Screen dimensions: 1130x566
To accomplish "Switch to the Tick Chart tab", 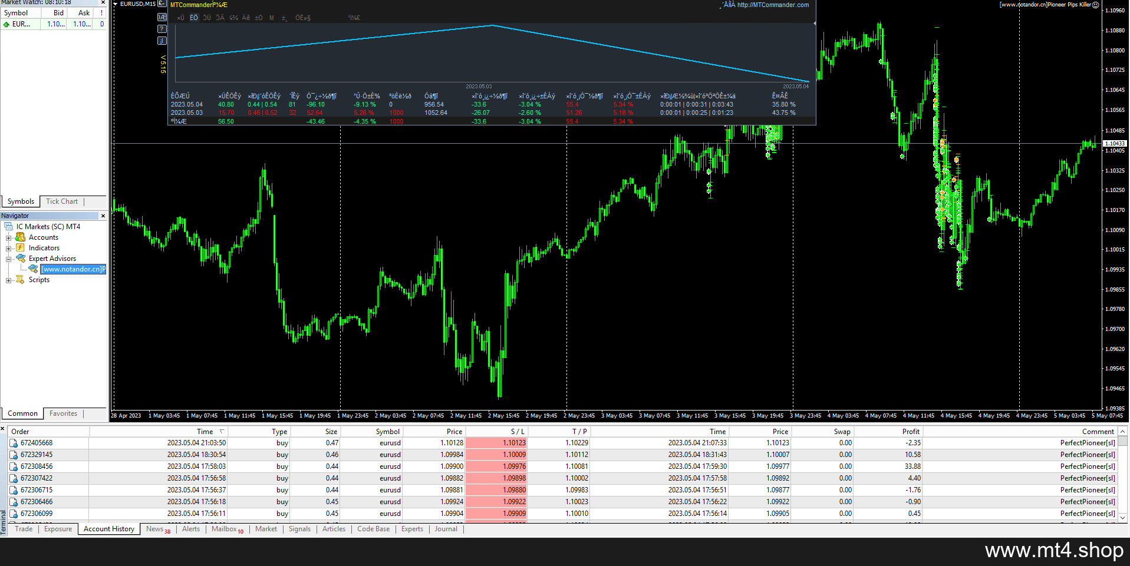I will tap(62, 201).
